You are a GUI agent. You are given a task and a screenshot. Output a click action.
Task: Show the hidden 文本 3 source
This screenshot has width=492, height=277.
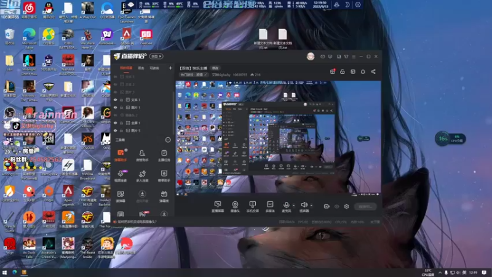[x=116, y=76]
